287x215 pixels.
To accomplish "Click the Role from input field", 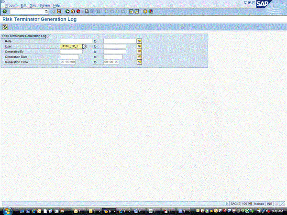I will [x=76, y=41].
